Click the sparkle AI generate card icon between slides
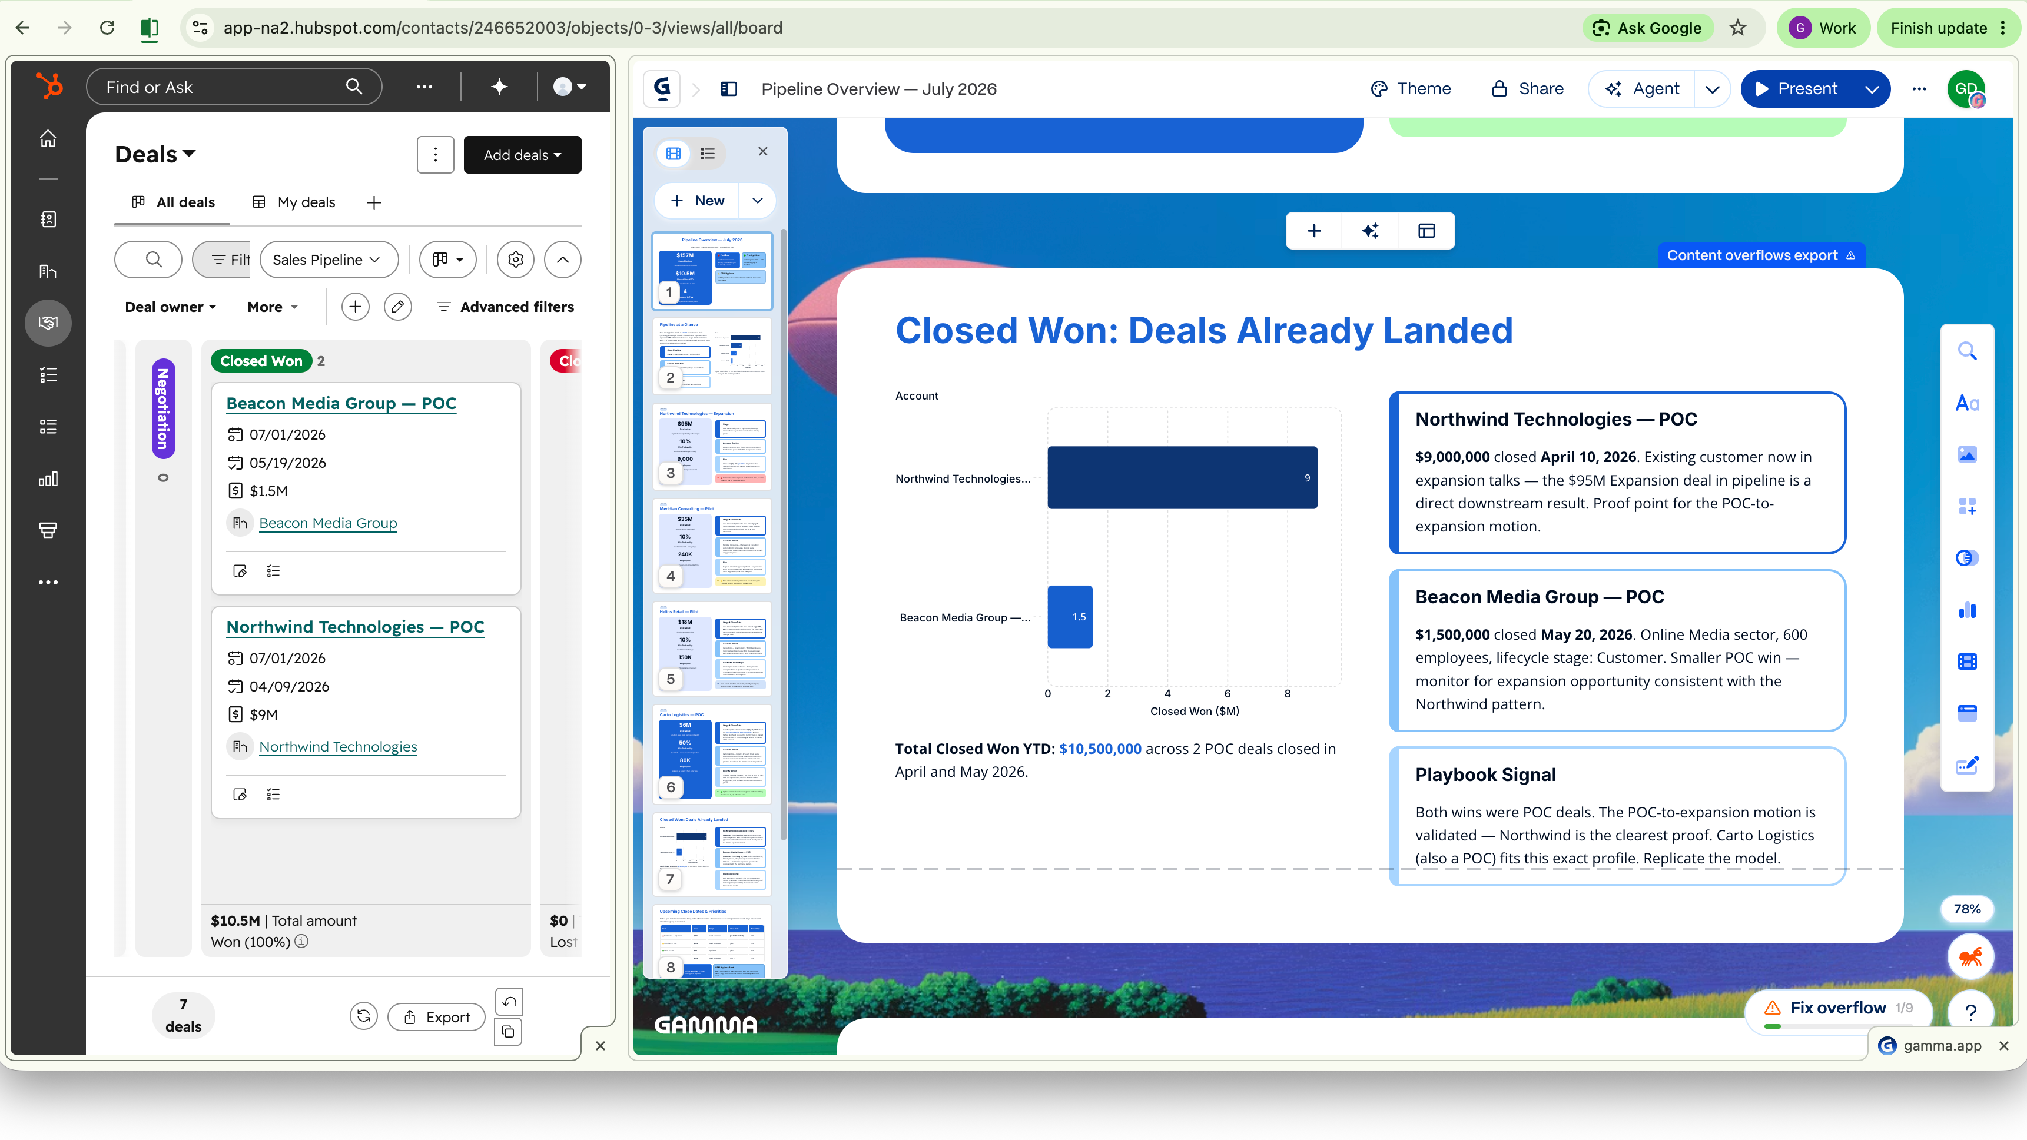 pyautogui.click(x=1370, y=231)
